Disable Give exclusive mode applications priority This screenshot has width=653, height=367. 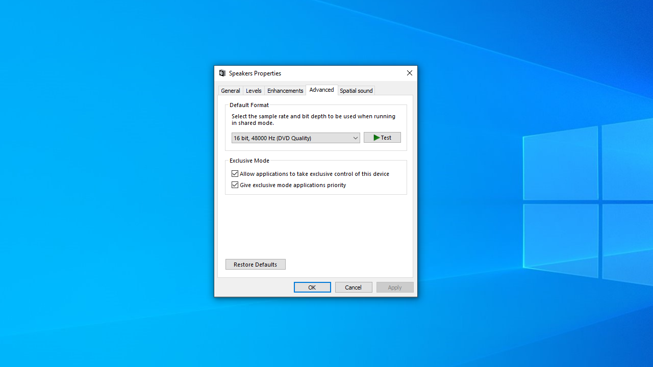tap(235, 185)
